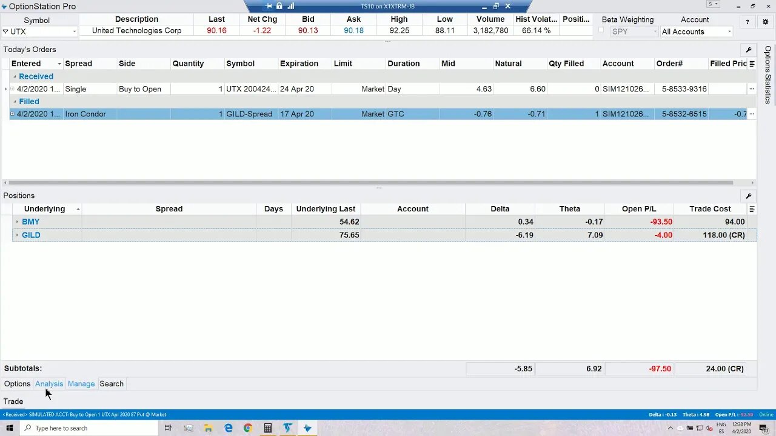Sort orders by Expiration column
This screenshot has height=436, width=776.
304,64
